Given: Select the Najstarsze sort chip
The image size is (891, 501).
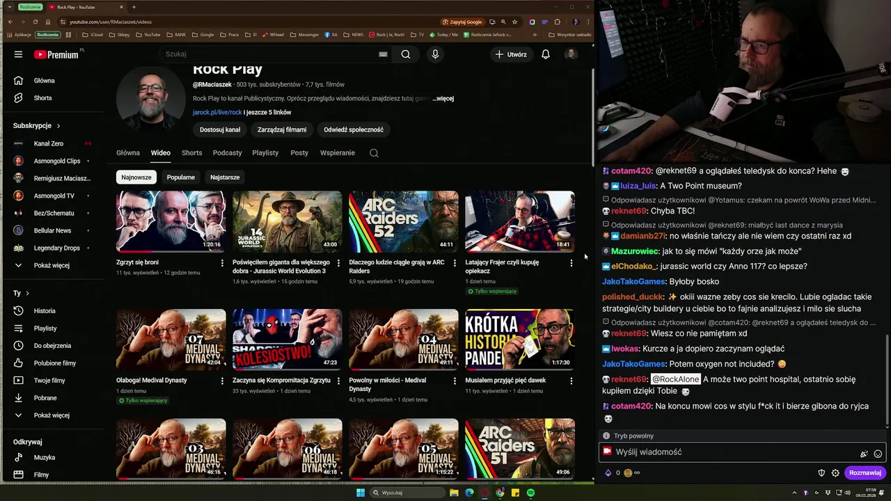Looking at the screenshot, I should tap(225, 177).
